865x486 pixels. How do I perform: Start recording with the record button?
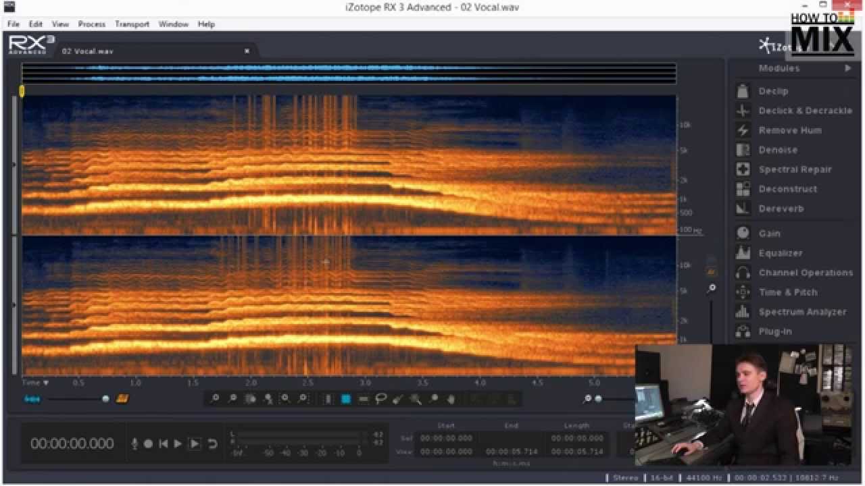click(148, 443)
